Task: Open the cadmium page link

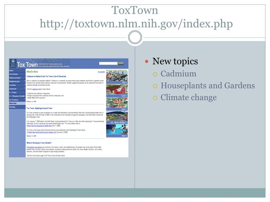Action: coord(35,89)
